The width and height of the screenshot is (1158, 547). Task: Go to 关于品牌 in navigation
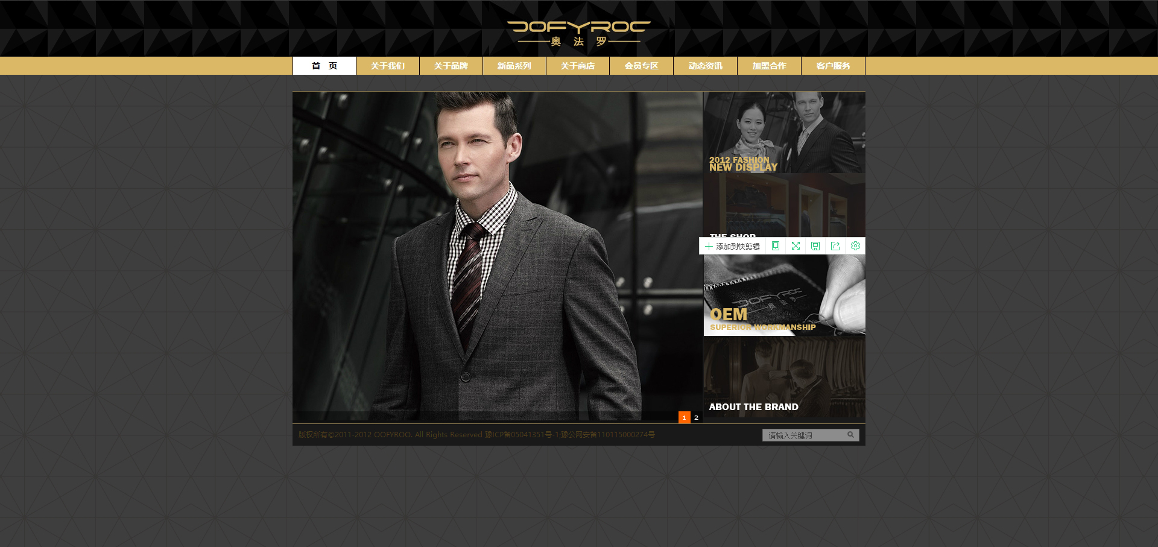(x=451, y=66)
